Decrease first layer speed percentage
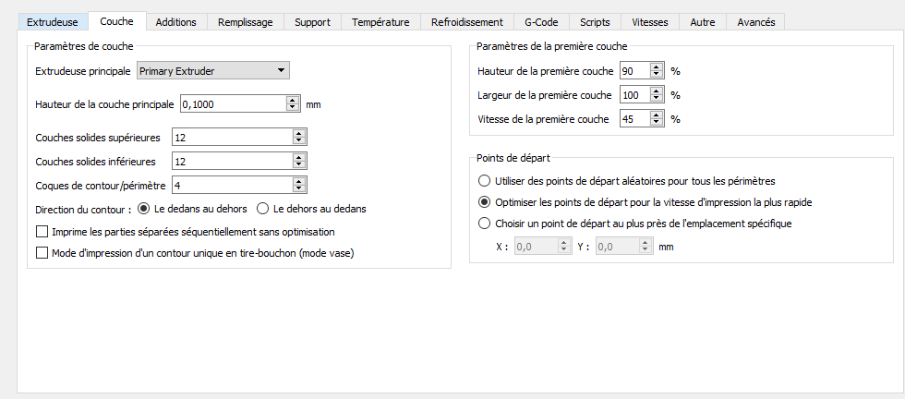Viewport: 905px width, 399px height. (x=657, y=123)
